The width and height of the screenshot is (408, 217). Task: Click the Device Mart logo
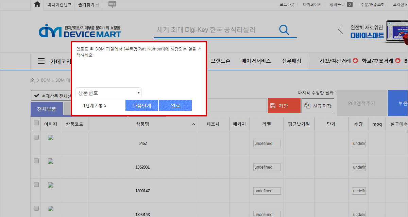click(x=80, y=31)
